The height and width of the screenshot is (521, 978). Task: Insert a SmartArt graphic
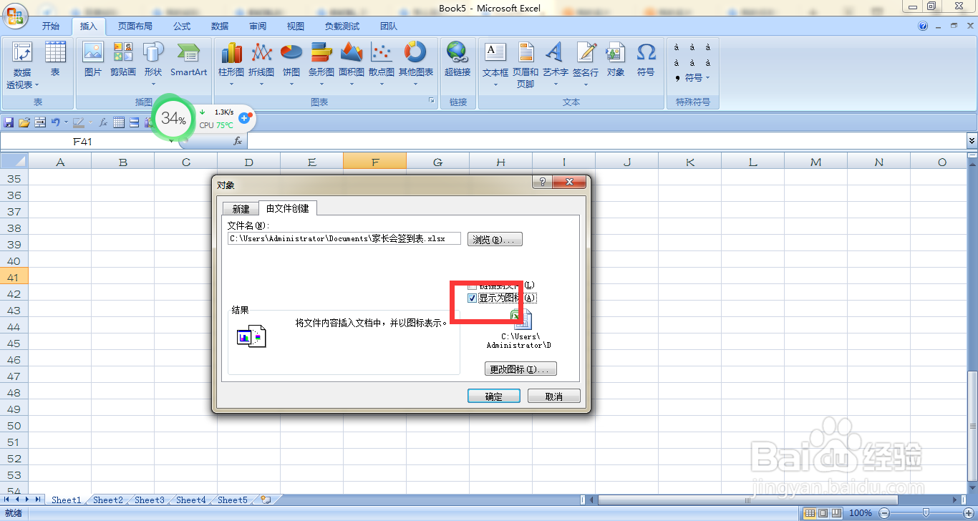pos(188,61)
